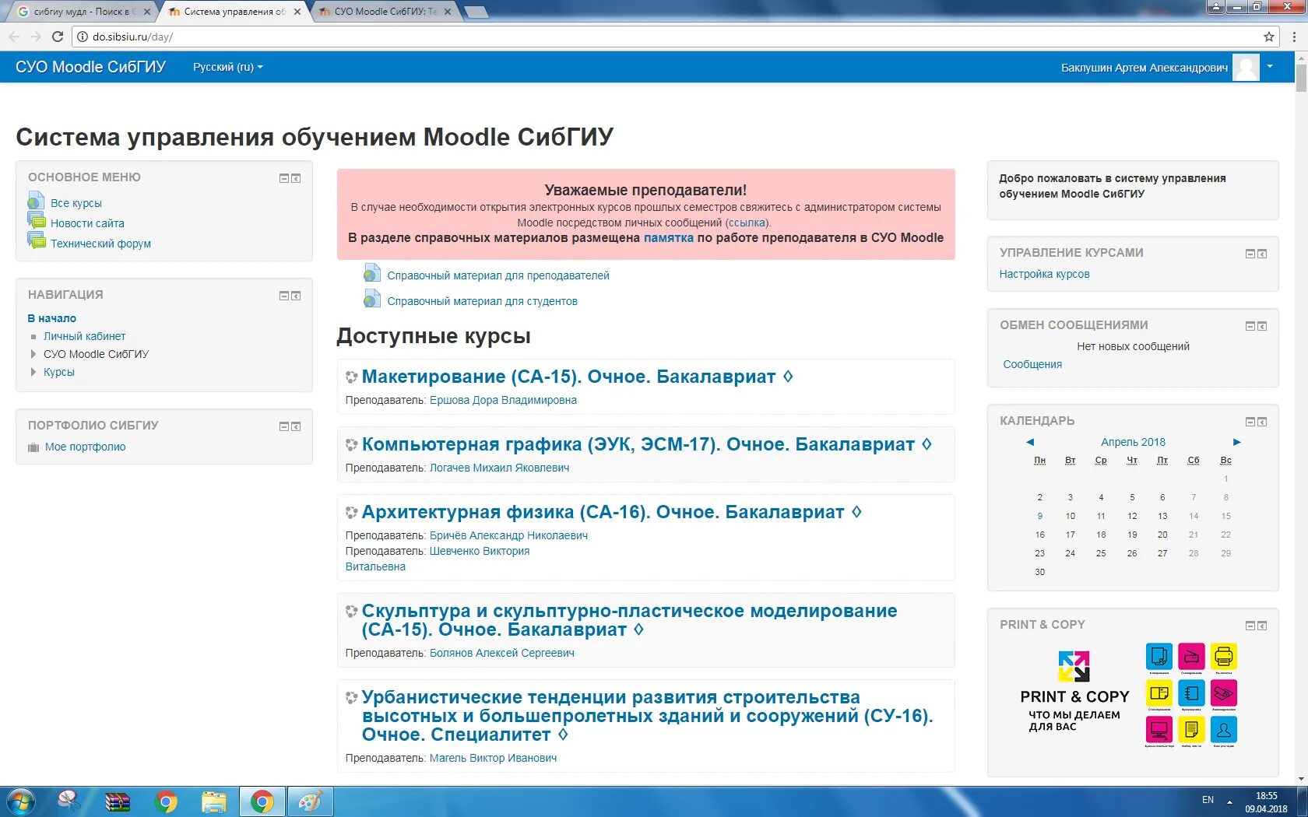Hide the Портфолио СибГИУ block
The image size is (1308, 817).
click(284, 426)
